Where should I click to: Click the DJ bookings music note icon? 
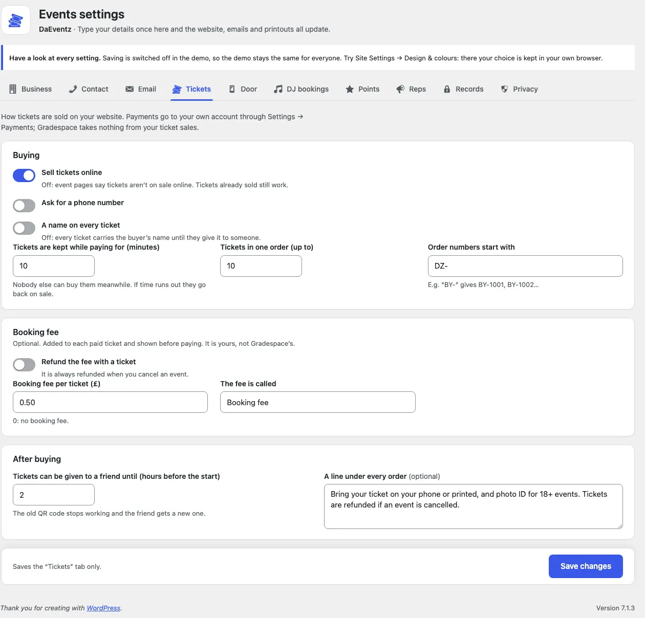[278, 89]
